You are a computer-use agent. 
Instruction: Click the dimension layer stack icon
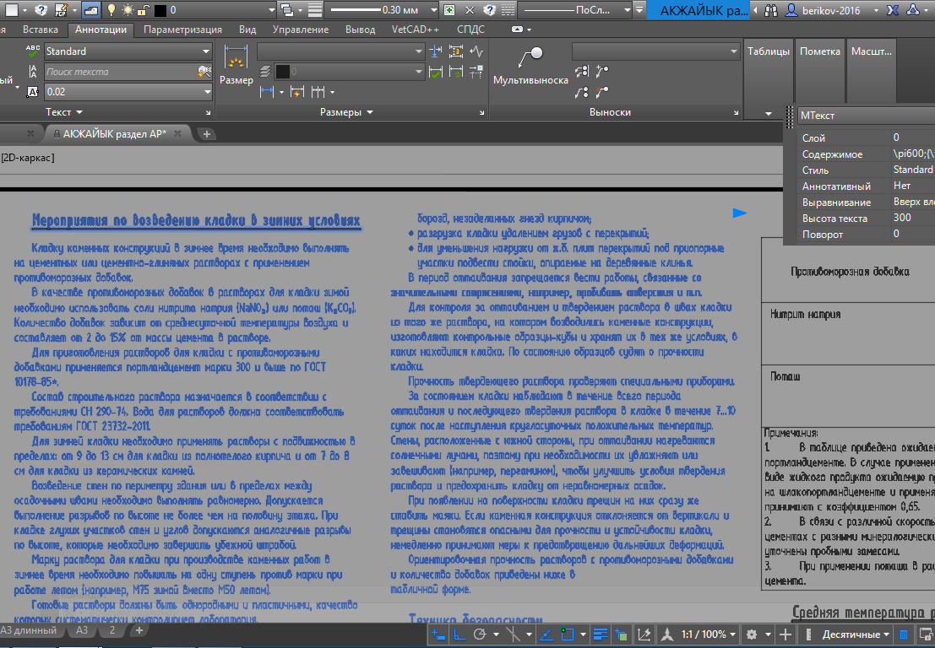265,72
